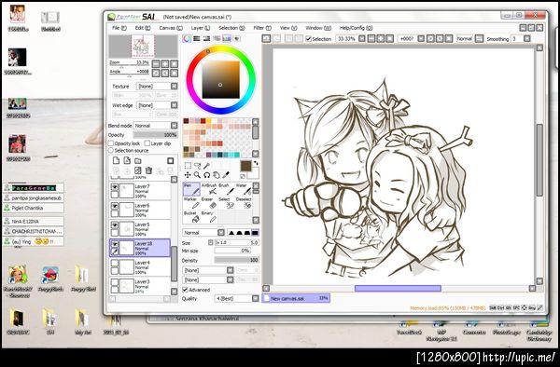Open the Selection menu
560x367 pixels.
point(231,28)
